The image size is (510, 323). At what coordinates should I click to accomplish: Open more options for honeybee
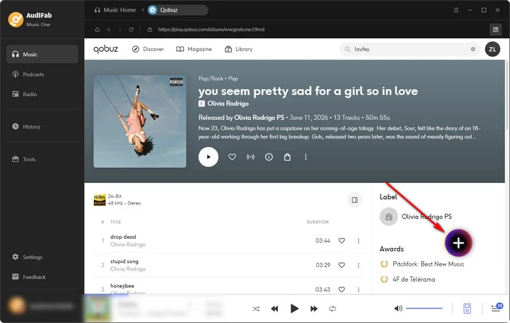[x=358, y=289]
